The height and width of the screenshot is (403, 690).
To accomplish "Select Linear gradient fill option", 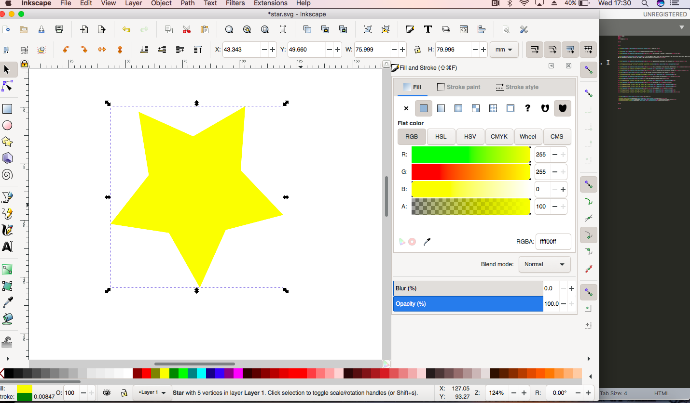I will 441,108.
